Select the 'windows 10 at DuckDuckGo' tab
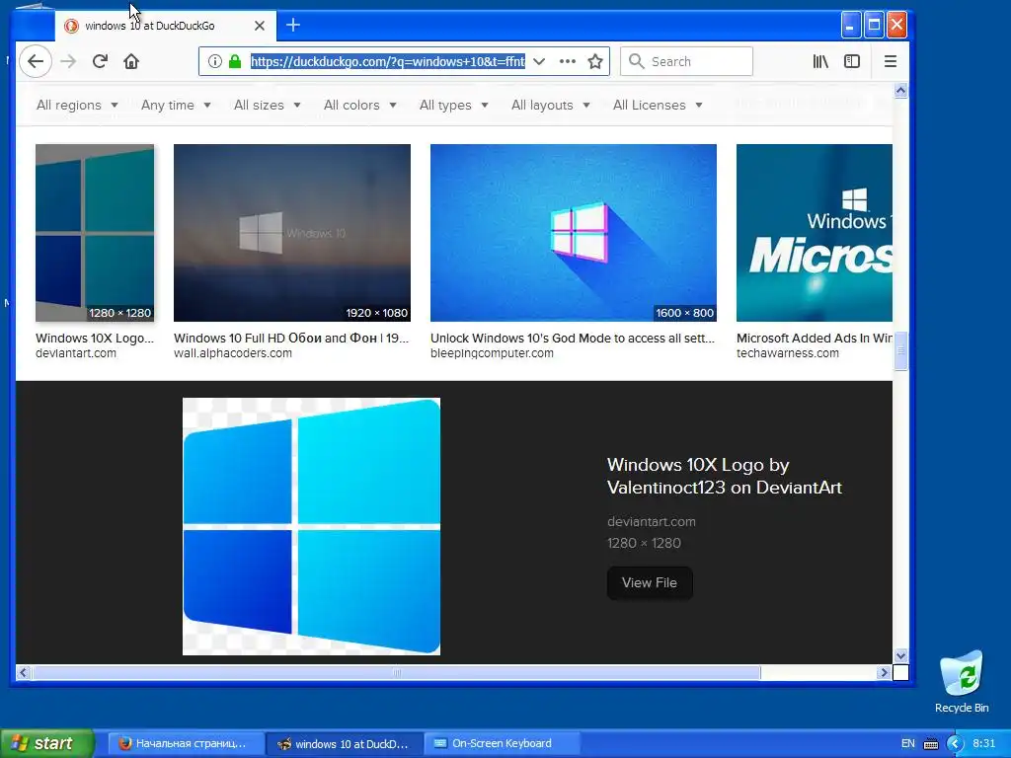Viewport: 1011px width, 758px height. [x=165, y=26]
